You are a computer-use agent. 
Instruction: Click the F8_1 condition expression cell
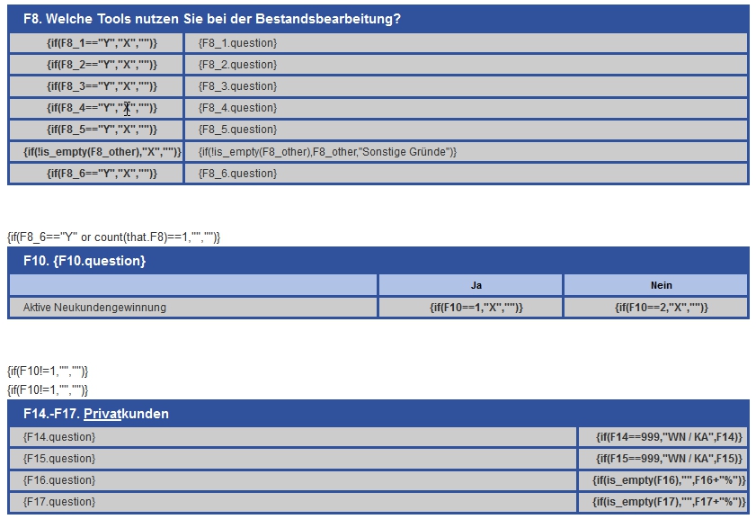(x=102, y=43)
